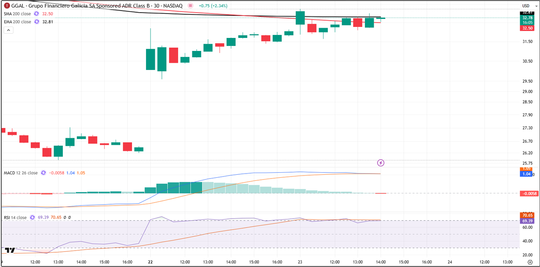Click the refresh icon beside MACD 12 26 close
This screenshot has width=540, height=267.
(43, 173)
